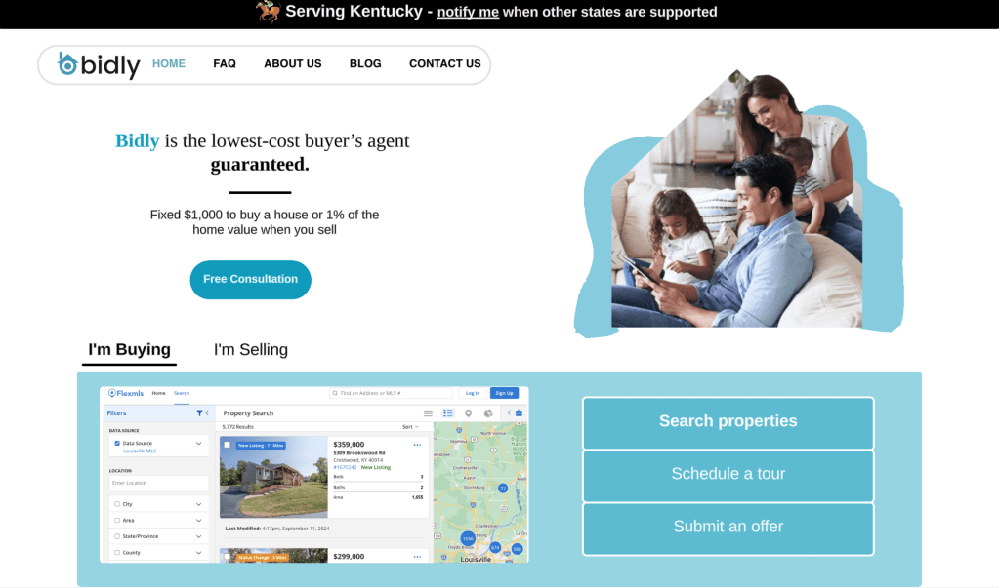This screenshot has width=999, height=588.
Task: Check the City filter checkbox
Action: click(117, 504)
